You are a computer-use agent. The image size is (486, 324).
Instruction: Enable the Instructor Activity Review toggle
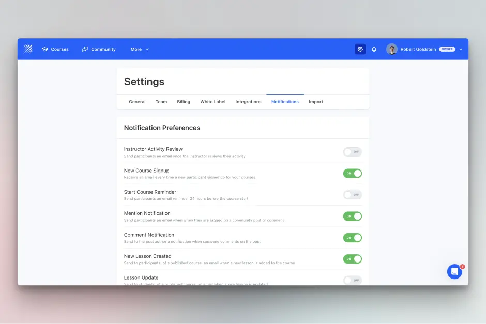click(x=353, y=152)
